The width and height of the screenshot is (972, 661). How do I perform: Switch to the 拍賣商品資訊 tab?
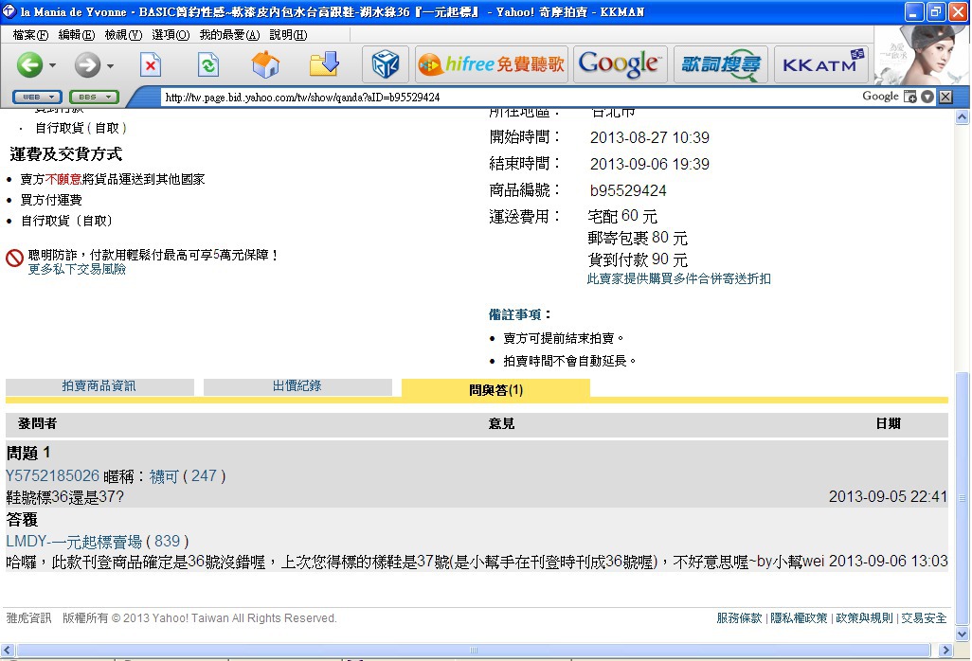point(99,386)
